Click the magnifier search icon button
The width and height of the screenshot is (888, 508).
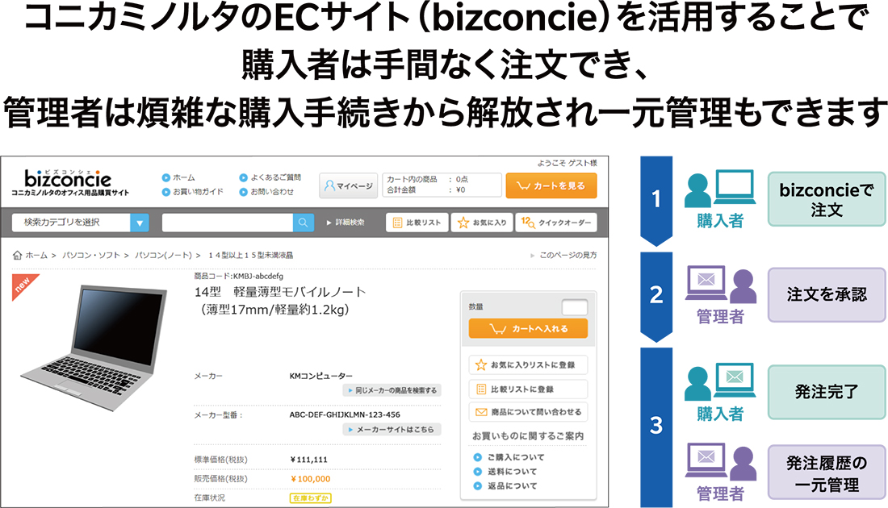coord(304,223)
